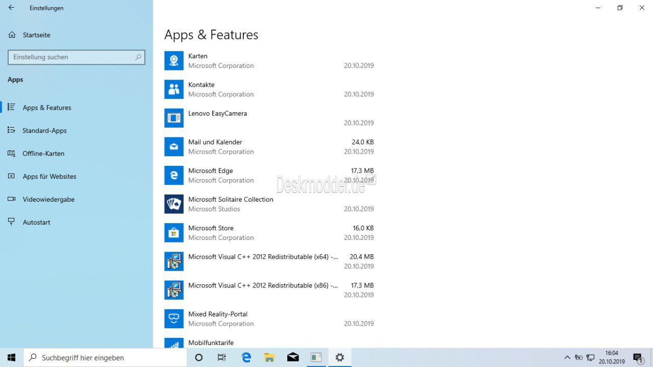This screenshot has height=367, width=653.
Task: Open the taskbar clock showing 16:04
Action: point(612,357)
